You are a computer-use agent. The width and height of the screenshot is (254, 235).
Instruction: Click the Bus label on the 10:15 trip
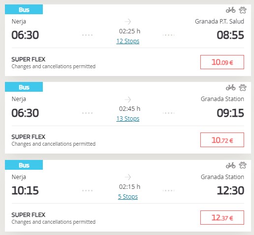coord(24,165)
